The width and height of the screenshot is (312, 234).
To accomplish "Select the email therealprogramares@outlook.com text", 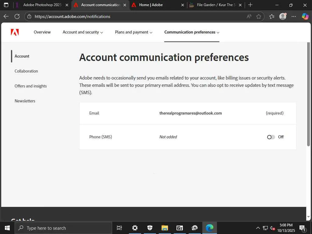I will (191, 113).
